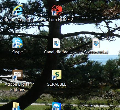Click the 'Adobe Digital Editions' text label

(18, 87)
